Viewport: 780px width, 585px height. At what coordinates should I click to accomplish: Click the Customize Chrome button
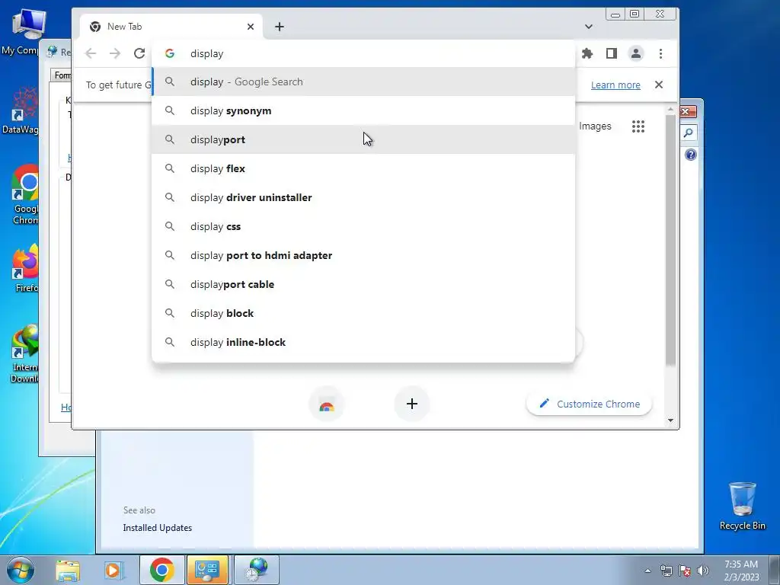(x=589, y=404)
